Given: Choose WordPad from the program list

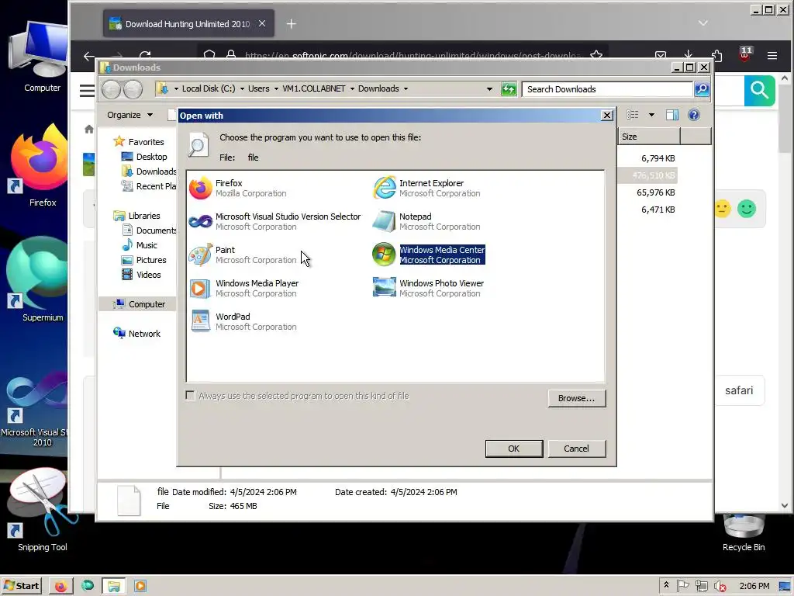Looking at the screenshot, I should (243, 322).
